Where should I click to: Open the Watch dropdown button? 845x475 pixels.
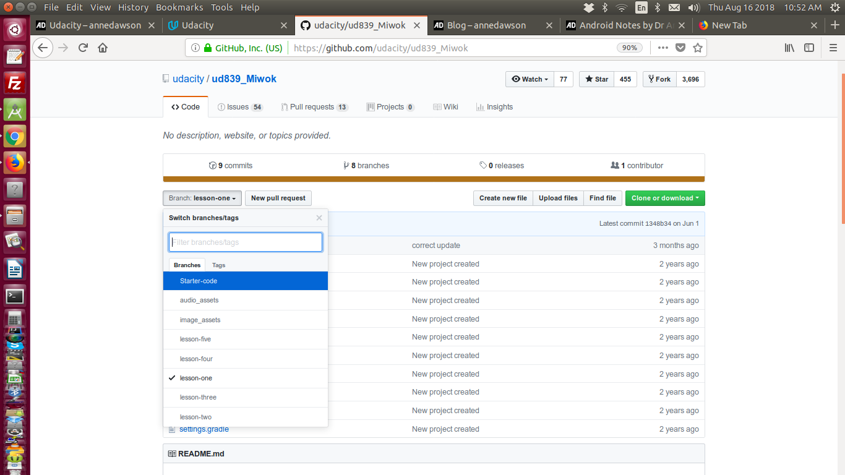point(530,79)
